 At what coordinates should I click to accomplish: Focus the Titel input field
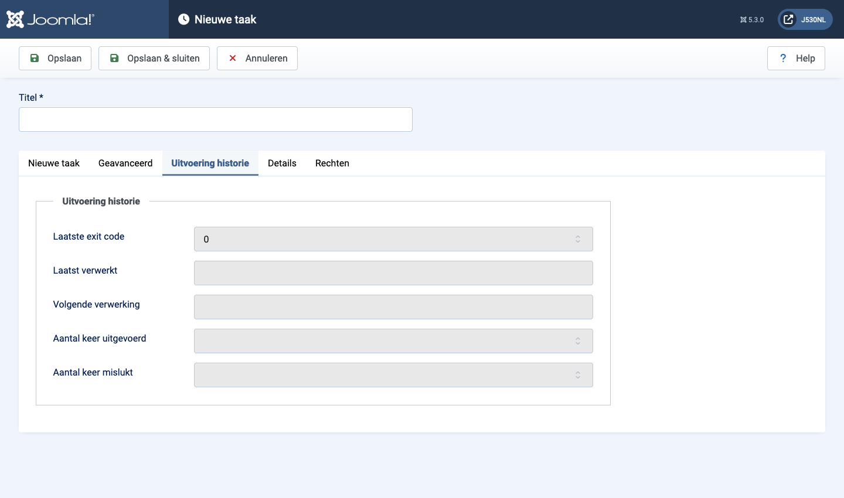pyautogui.click(x=216, y=120)
